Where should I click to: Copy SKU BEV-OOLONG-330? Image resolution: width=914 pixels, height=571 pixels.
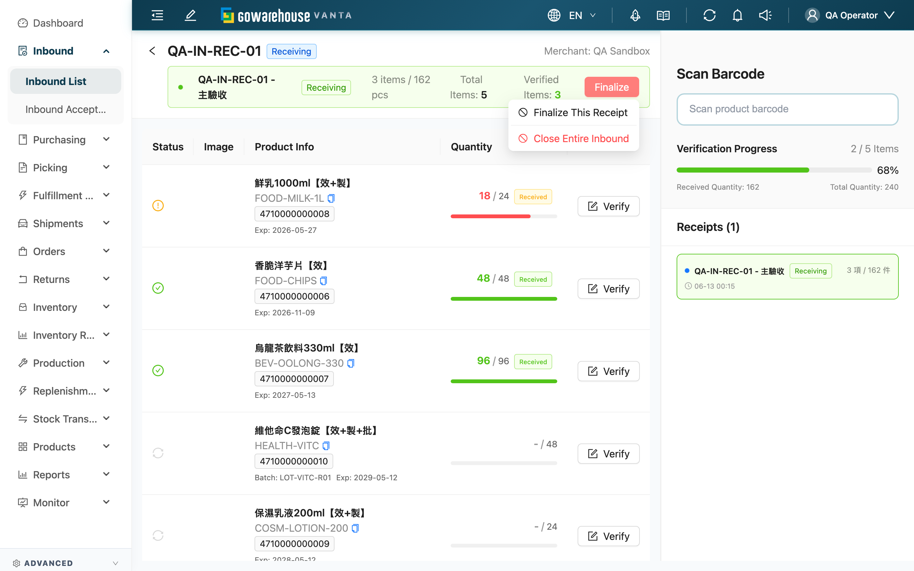click(x=351, y=363)
